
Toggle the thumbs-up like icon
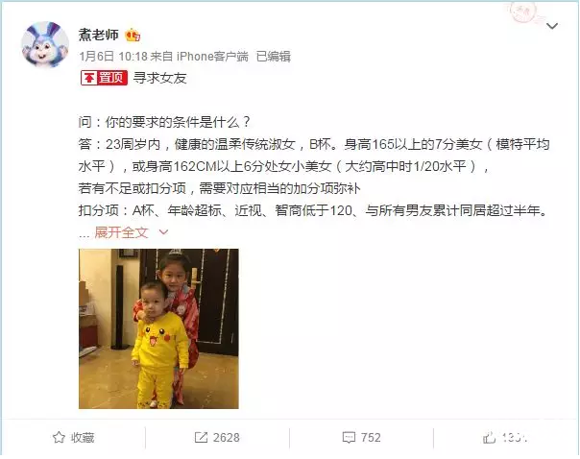489,438
